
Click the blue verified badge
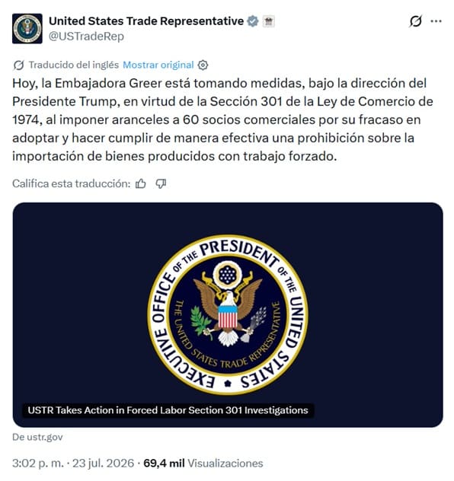253,21
